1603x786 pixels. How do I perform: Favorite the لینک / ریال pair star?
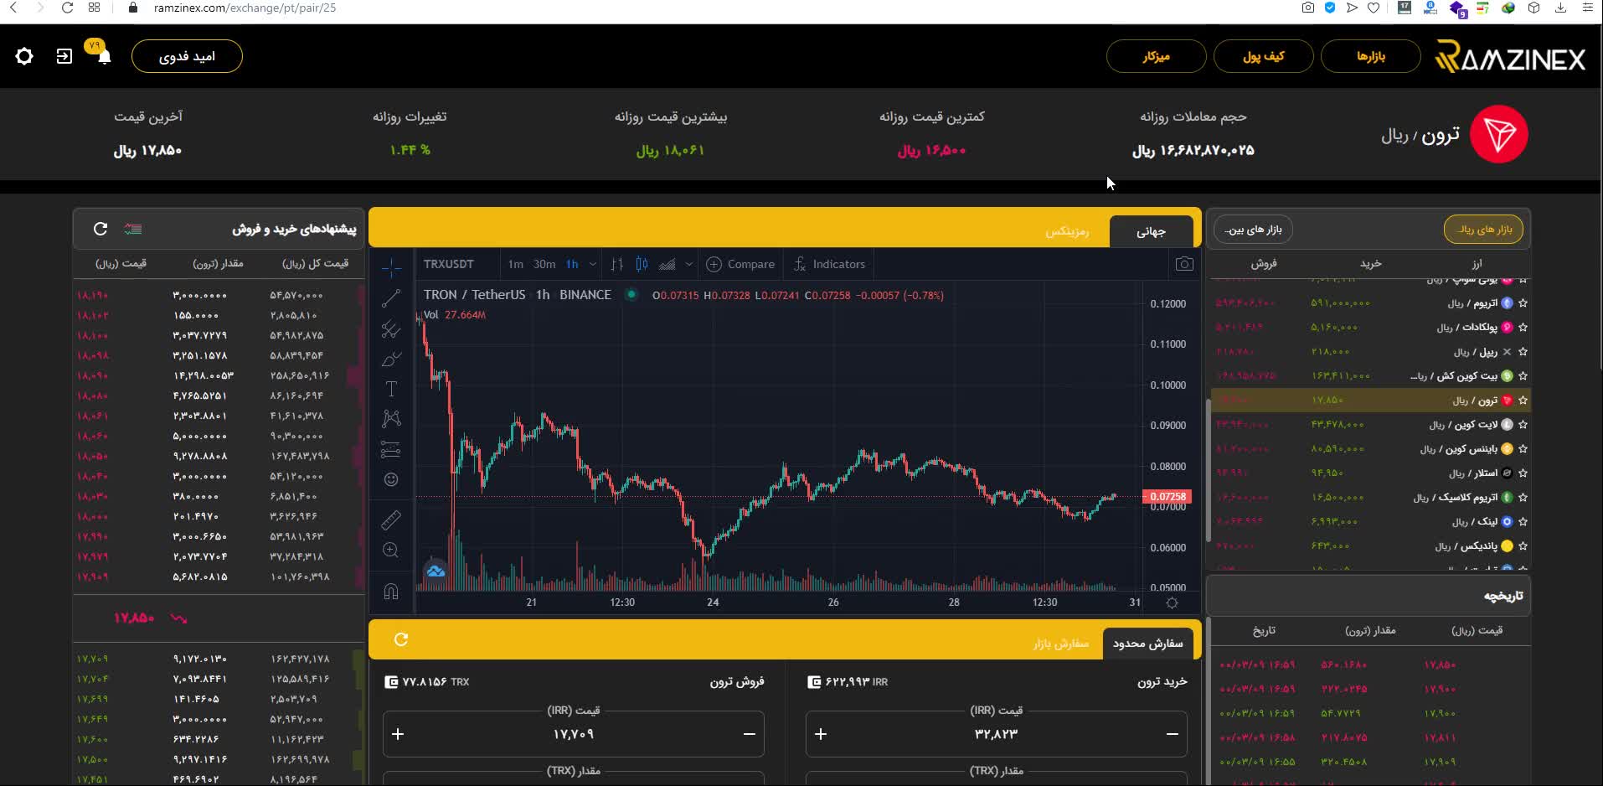click(x=1523, y=522)
